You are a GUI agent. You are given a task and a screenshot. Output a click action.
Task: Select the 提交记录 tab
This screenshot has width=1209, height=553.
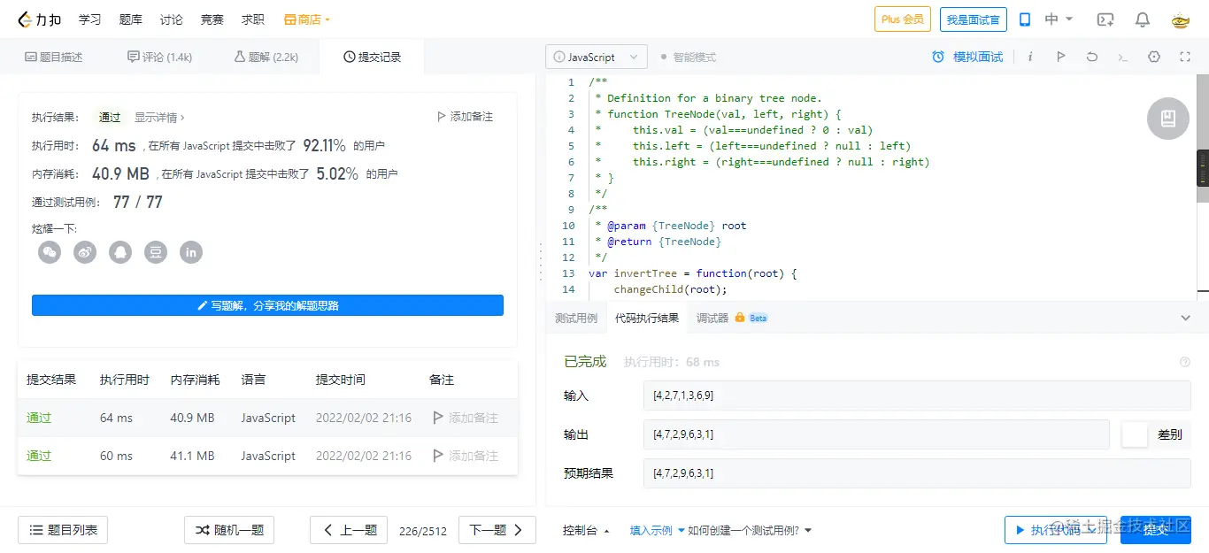[372, 57]
